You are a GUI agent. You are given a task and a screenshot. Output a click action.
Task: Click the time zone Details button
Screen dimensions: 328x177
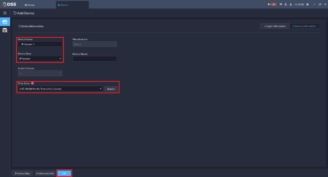coord(111,89)
